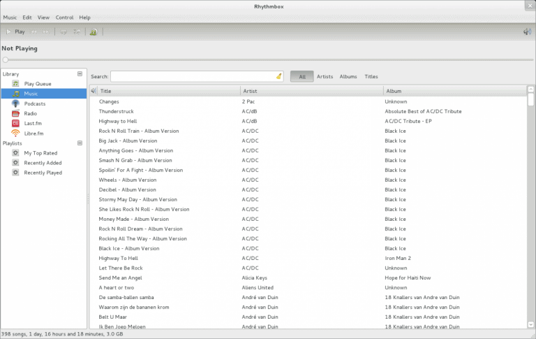This screenshot has width=536, height=339.
Task: Select Podcasts in the library sidebar
Action: [x=34, y=103]
